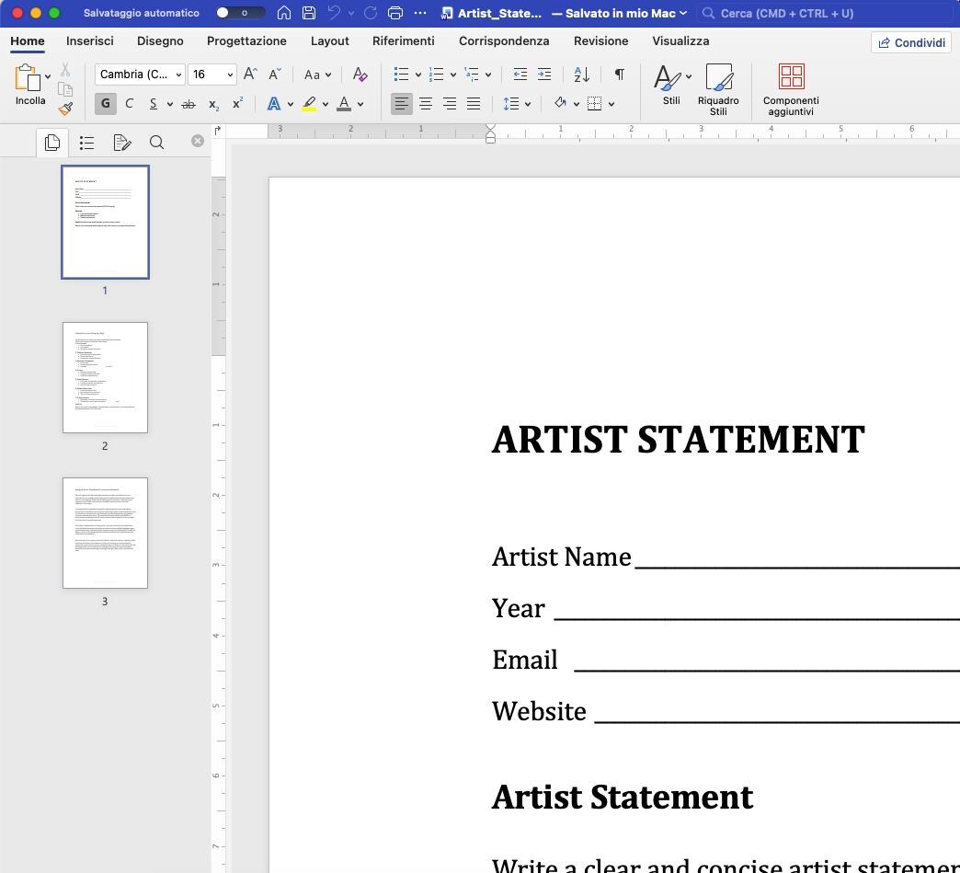This screenshot has width=960, height=873.
Task: Expand underline style options arrow
Action: pyautogui.click(x=169, y=104)
